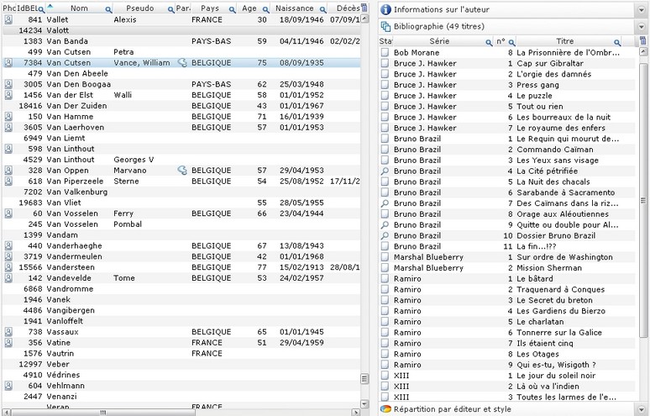Click the link icon beside Vance, William
650x416 pixels.
tap(181, 62)
